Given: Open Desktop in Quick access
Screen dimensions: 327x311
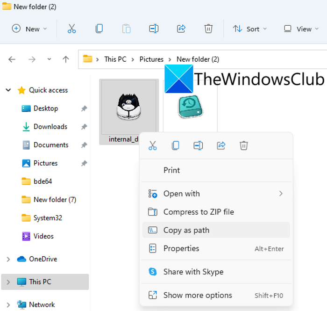Looking at the screenshot, I should tap(46, 108).
